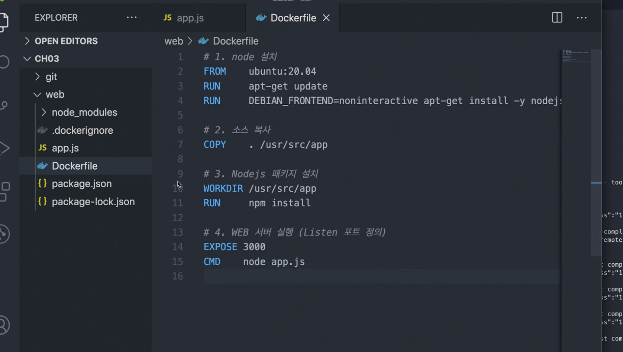
Task: Click the .dockerignore file icon
Action: [42, 130]
